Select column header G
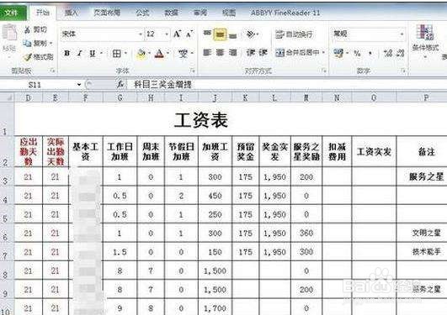 tap(120, 98)
